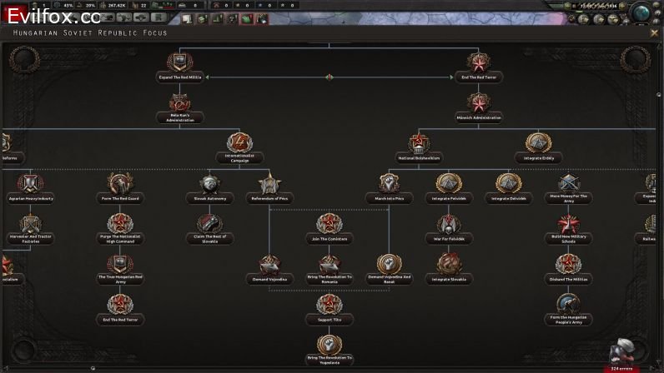
Task: Close the Hungarian Soviet Republic Focus window
Action: pos(654,32)
